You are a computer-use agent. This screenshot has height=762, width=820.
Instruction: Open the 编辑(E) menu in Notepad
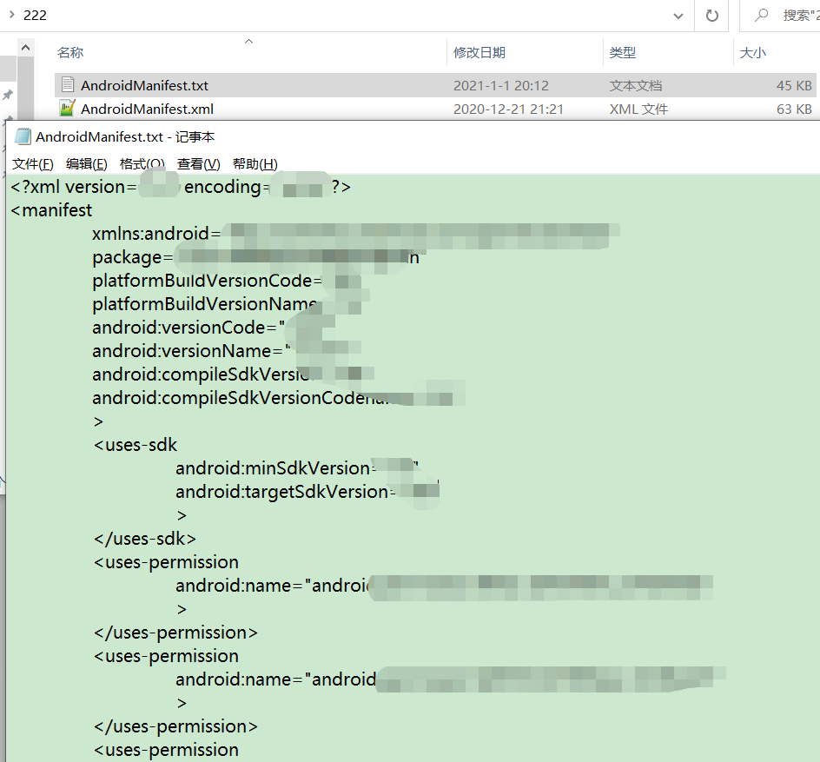coord(84,163)
